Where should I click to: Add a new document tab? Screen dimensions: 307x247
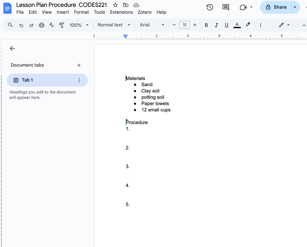click(x=79, y=65)
